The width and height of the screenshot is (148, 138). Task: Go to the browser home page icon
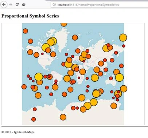click(x=24, y=5)
